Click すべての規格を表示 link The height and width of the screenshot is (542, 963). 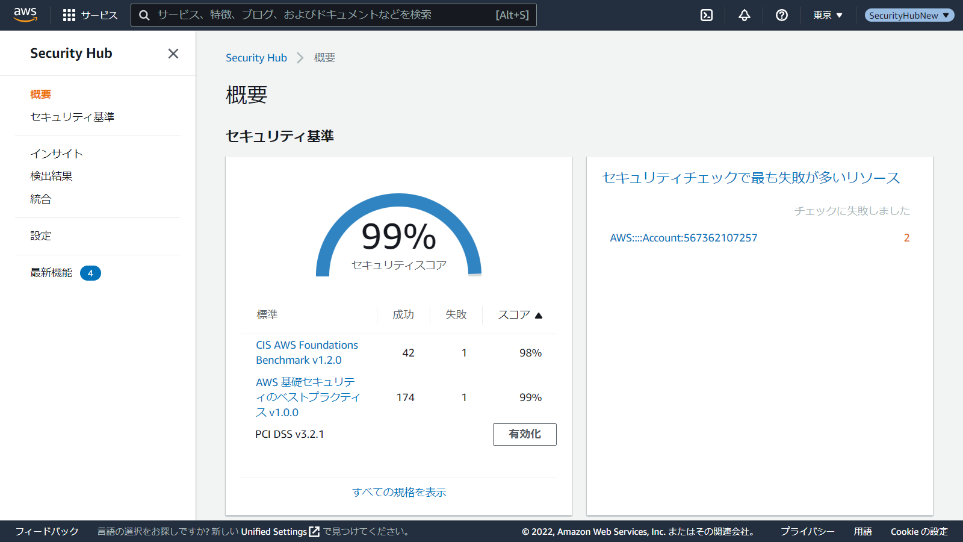(x=399, y=492)
